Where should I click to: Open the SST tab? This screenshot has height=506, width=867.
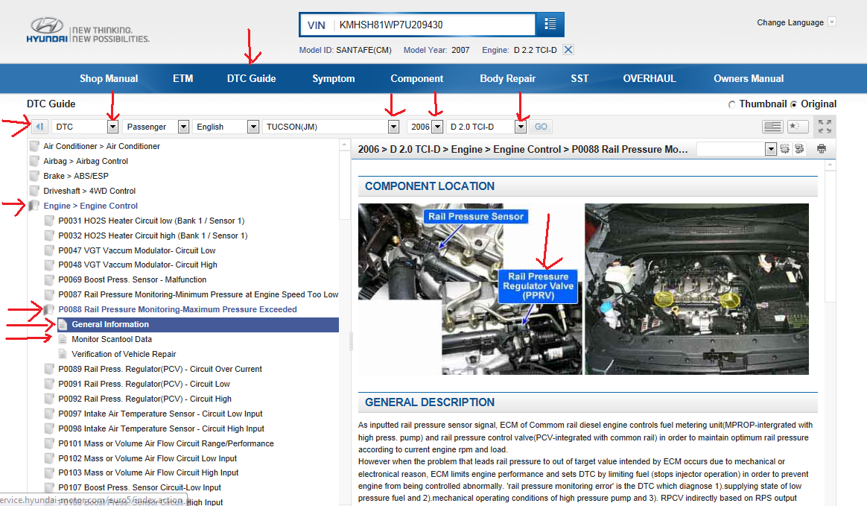(579, 78)
